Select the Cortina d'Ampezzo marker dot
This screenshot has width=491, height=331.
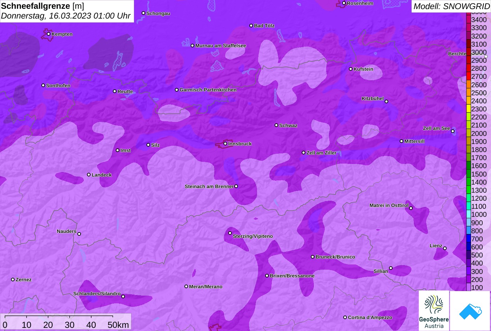345,317
